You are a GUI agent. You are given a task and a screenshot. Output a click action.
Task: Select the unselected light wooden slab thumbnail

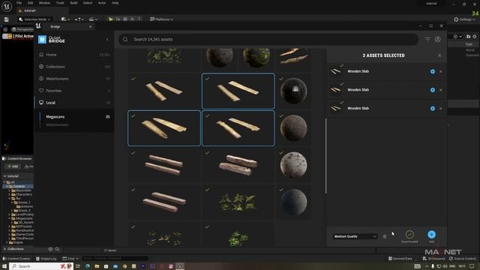coord(164,91)
